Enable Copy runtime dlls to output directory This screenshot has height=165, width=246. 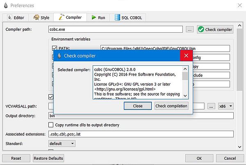[x=51, y=125]
